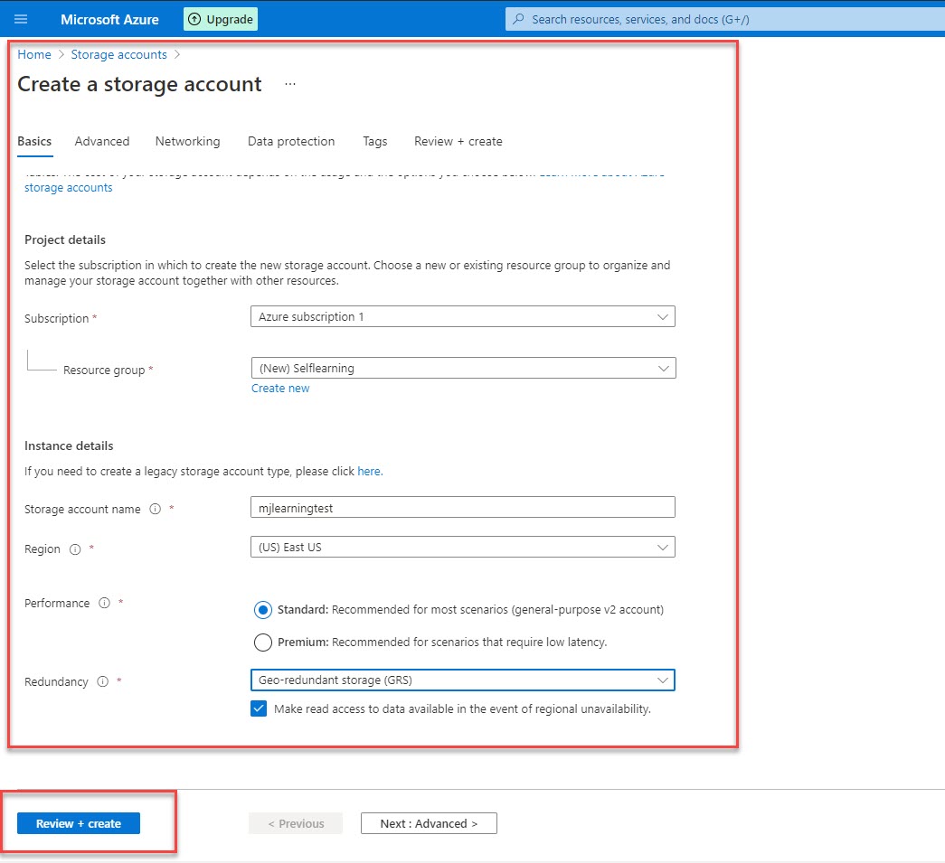Click the Project details heading

click(65, 239)
